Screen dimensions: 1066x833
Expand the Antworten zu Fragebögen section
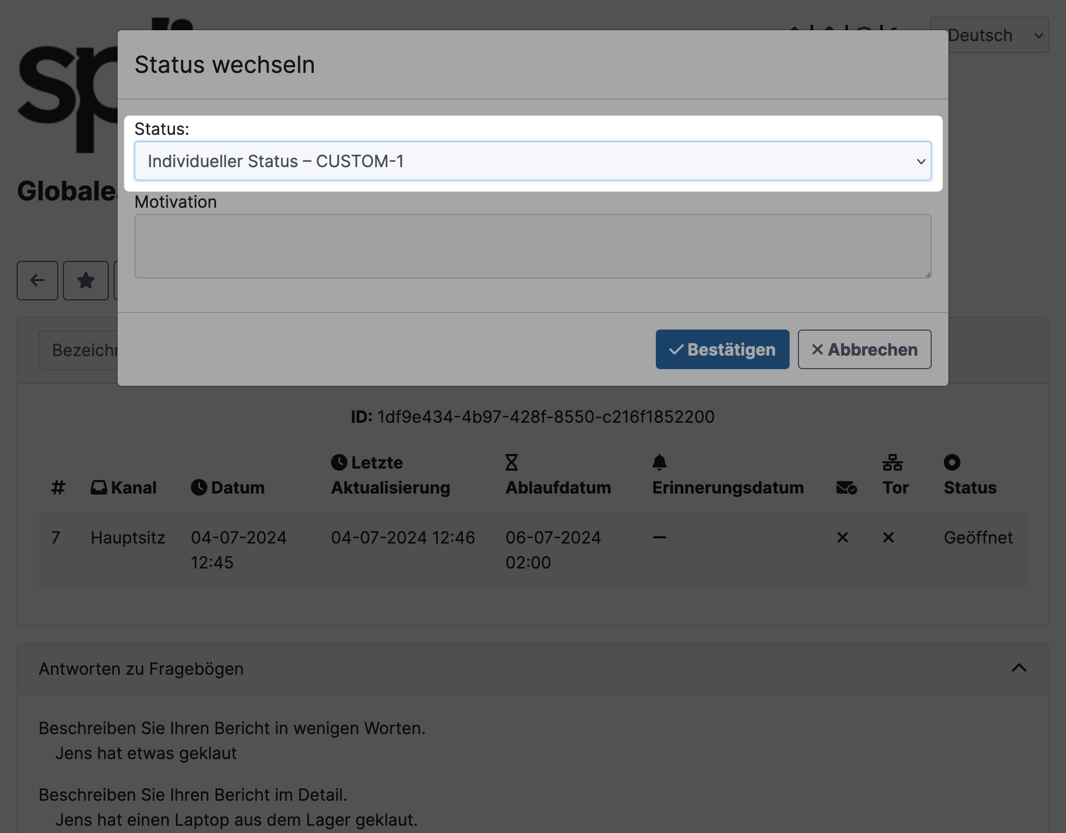(x=1019, y=667)
